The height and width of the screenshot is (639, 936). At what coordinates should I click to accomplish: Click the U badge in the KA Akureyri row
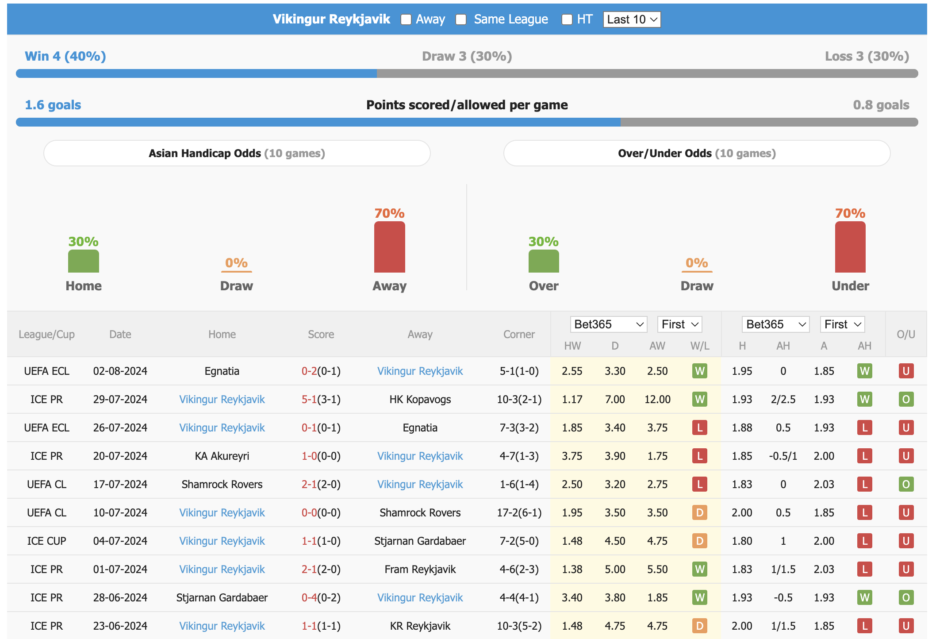point(906,456)
